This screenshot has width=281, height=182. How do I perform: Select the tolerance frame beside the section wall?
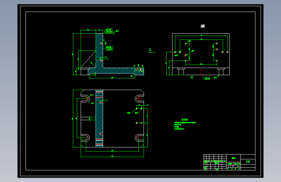click(109, 48)
